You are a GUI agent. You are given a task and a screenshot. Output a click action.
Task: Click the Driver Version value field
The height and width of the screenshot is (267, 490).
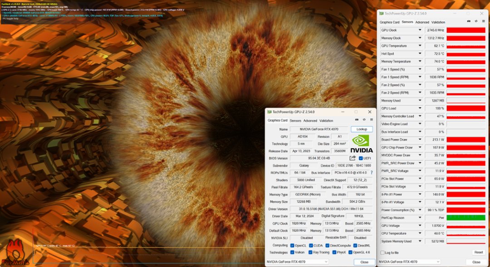[x=331, y=209]
